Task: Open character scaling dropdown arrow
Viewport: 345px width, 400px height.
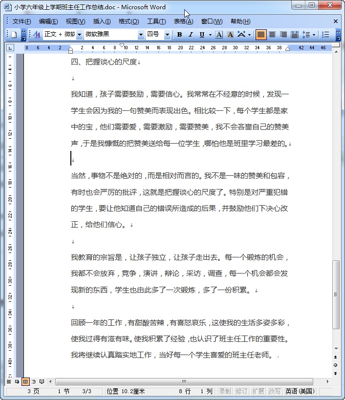Action: (250, 35)
